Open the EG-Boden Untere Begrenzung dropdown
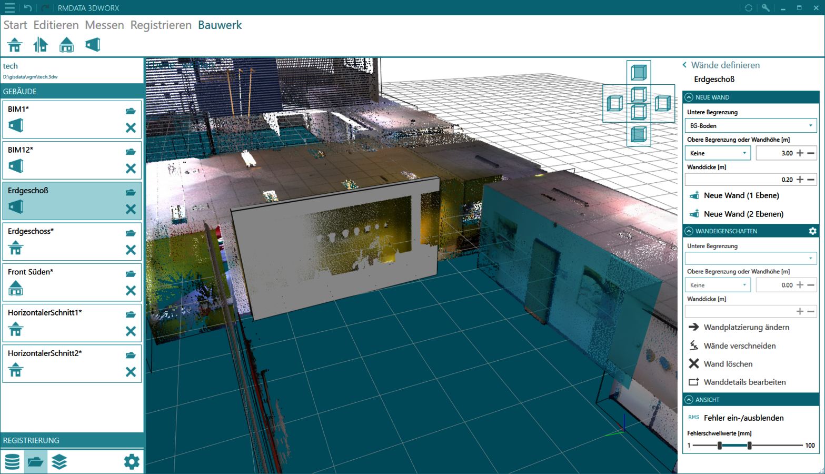Screen dimensions: 825x474 pos(750,126)
